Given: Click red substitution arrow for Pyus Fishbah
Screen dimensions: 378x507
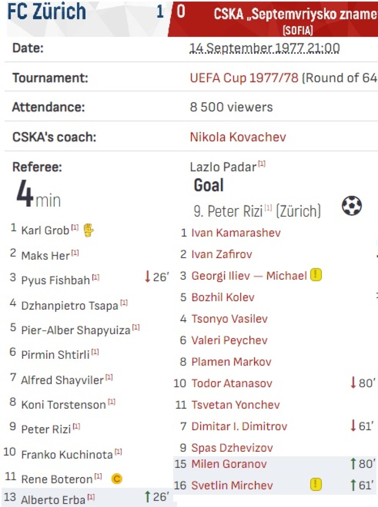Looking at the screenshot, I should click(x=147, y=278).
